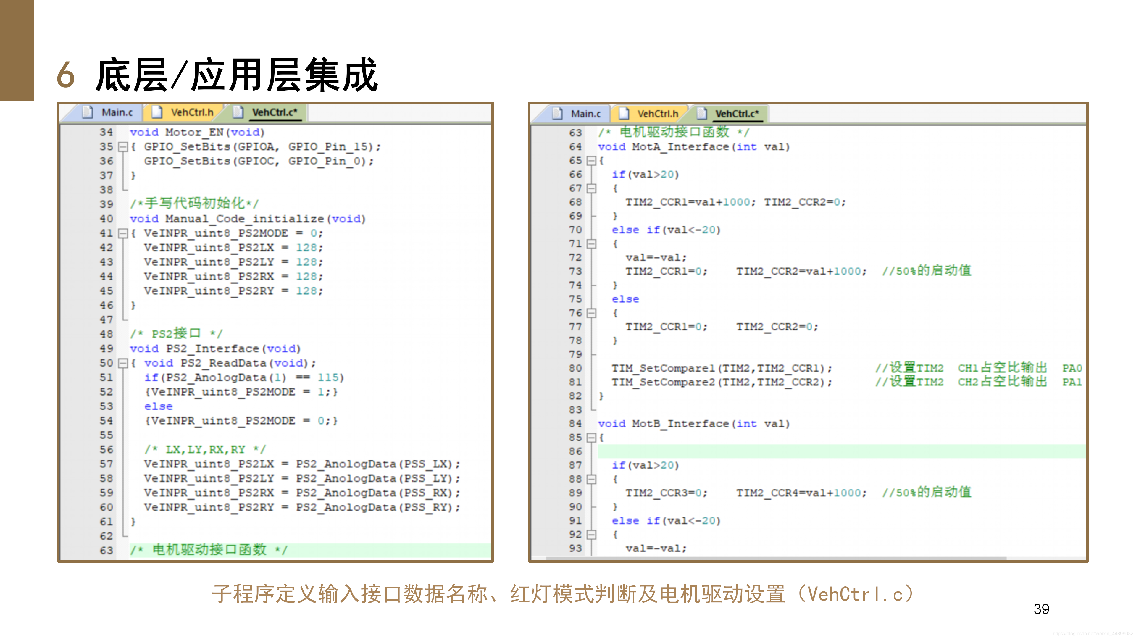
Task: Collapse else-if fold at line 92
Action: pos(591,535)
